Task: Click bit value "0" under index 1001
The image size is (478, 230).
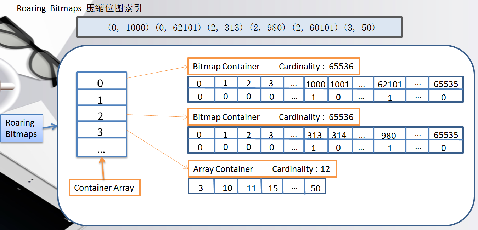Action: 339,96
